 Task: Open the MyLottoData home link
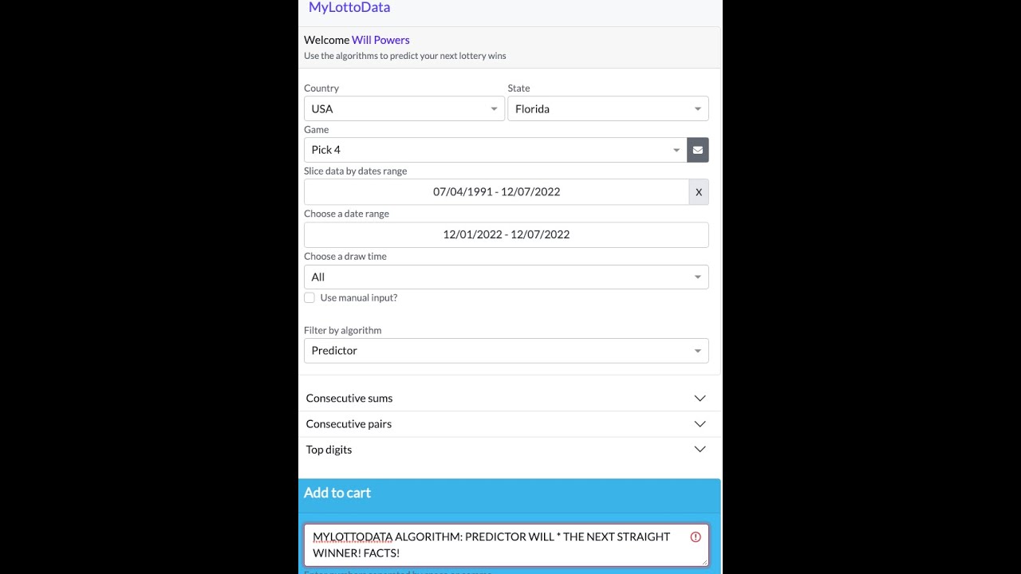pos(349,7)
